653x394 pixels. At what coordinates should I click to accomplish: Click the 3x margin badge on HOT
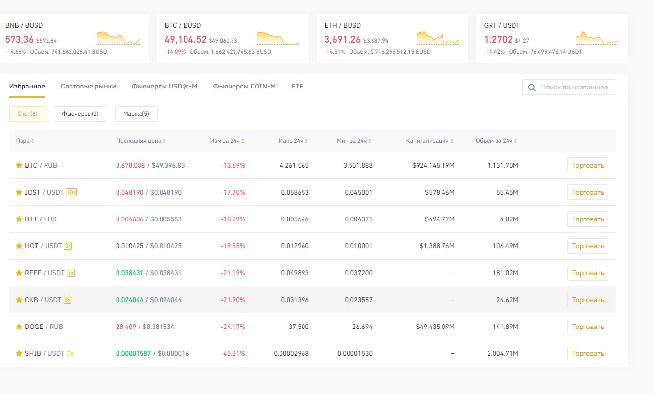68,246
